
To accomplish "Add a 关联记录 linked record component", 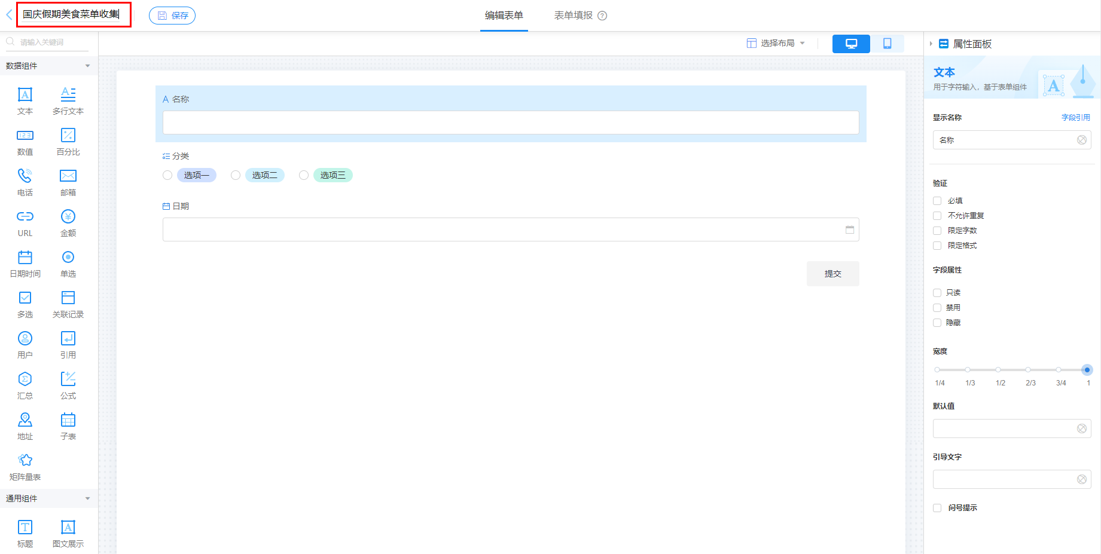I will (68, 304).
